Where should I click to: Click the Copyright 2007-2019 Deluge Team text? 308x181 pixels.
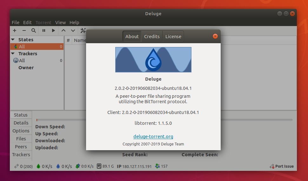[153, 144]
